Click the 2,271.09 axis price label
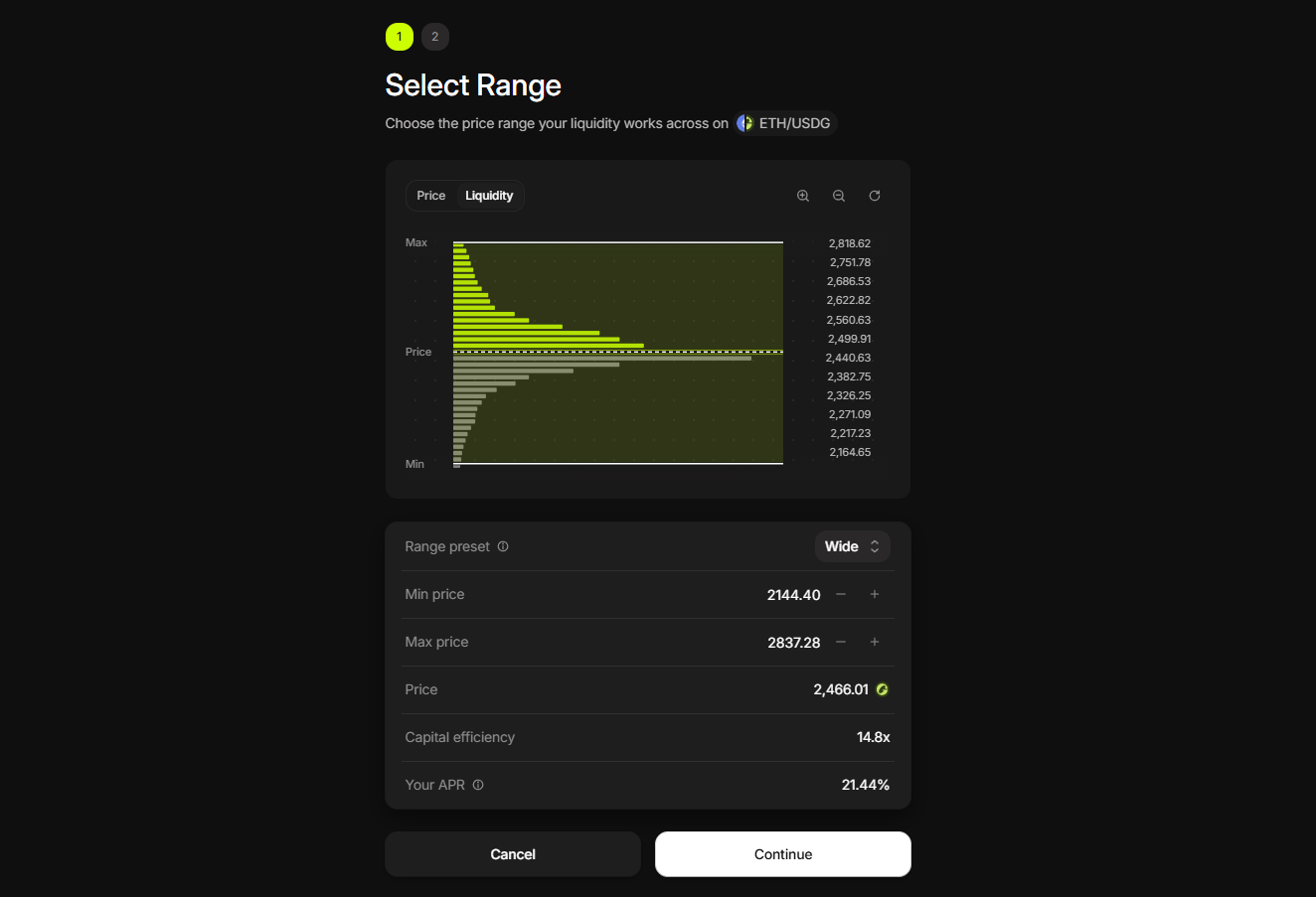 pos(850,414)
